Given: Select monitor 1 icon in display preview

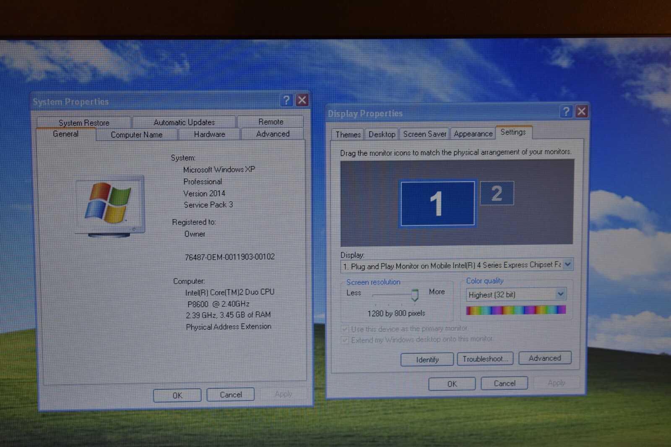Looking at the screenshot, I should [437, 204].
